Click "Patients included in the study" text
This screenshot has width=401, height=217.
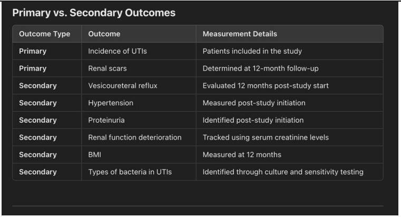251,52
